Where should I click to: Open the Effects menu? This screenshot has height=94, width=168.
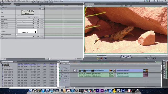tap(45, 1)
